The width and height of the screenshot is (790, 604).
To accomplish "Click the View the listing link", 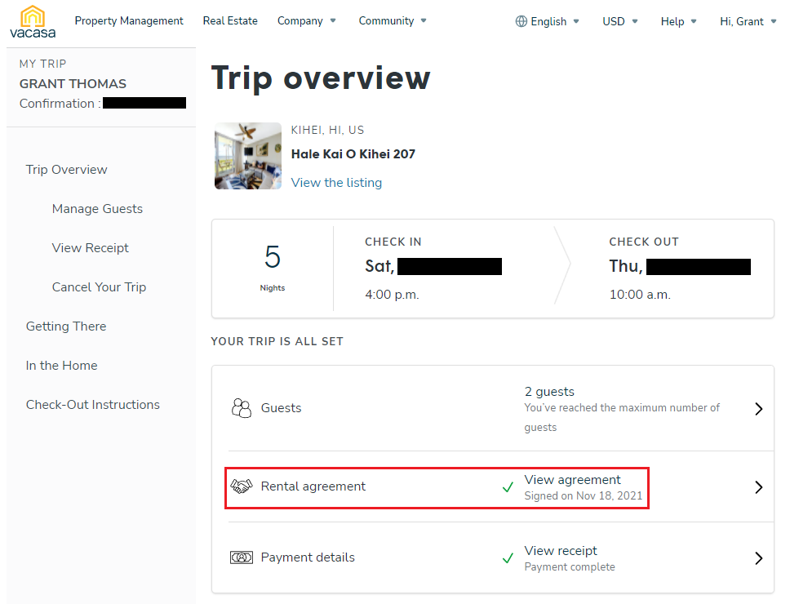I will point(336,182).
